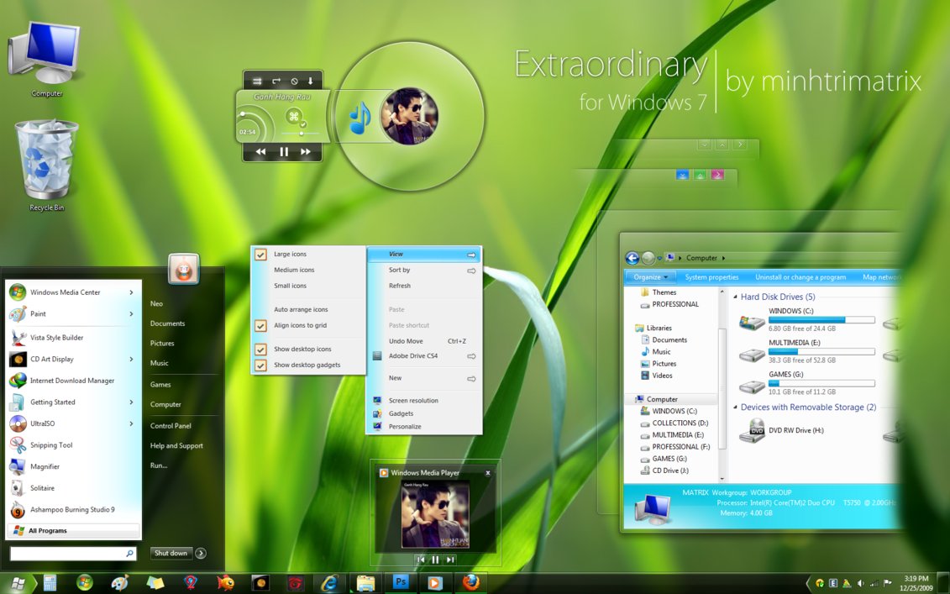Click the Windows Start orb
This screenshot has height=594, width=950.
point(17,582)
